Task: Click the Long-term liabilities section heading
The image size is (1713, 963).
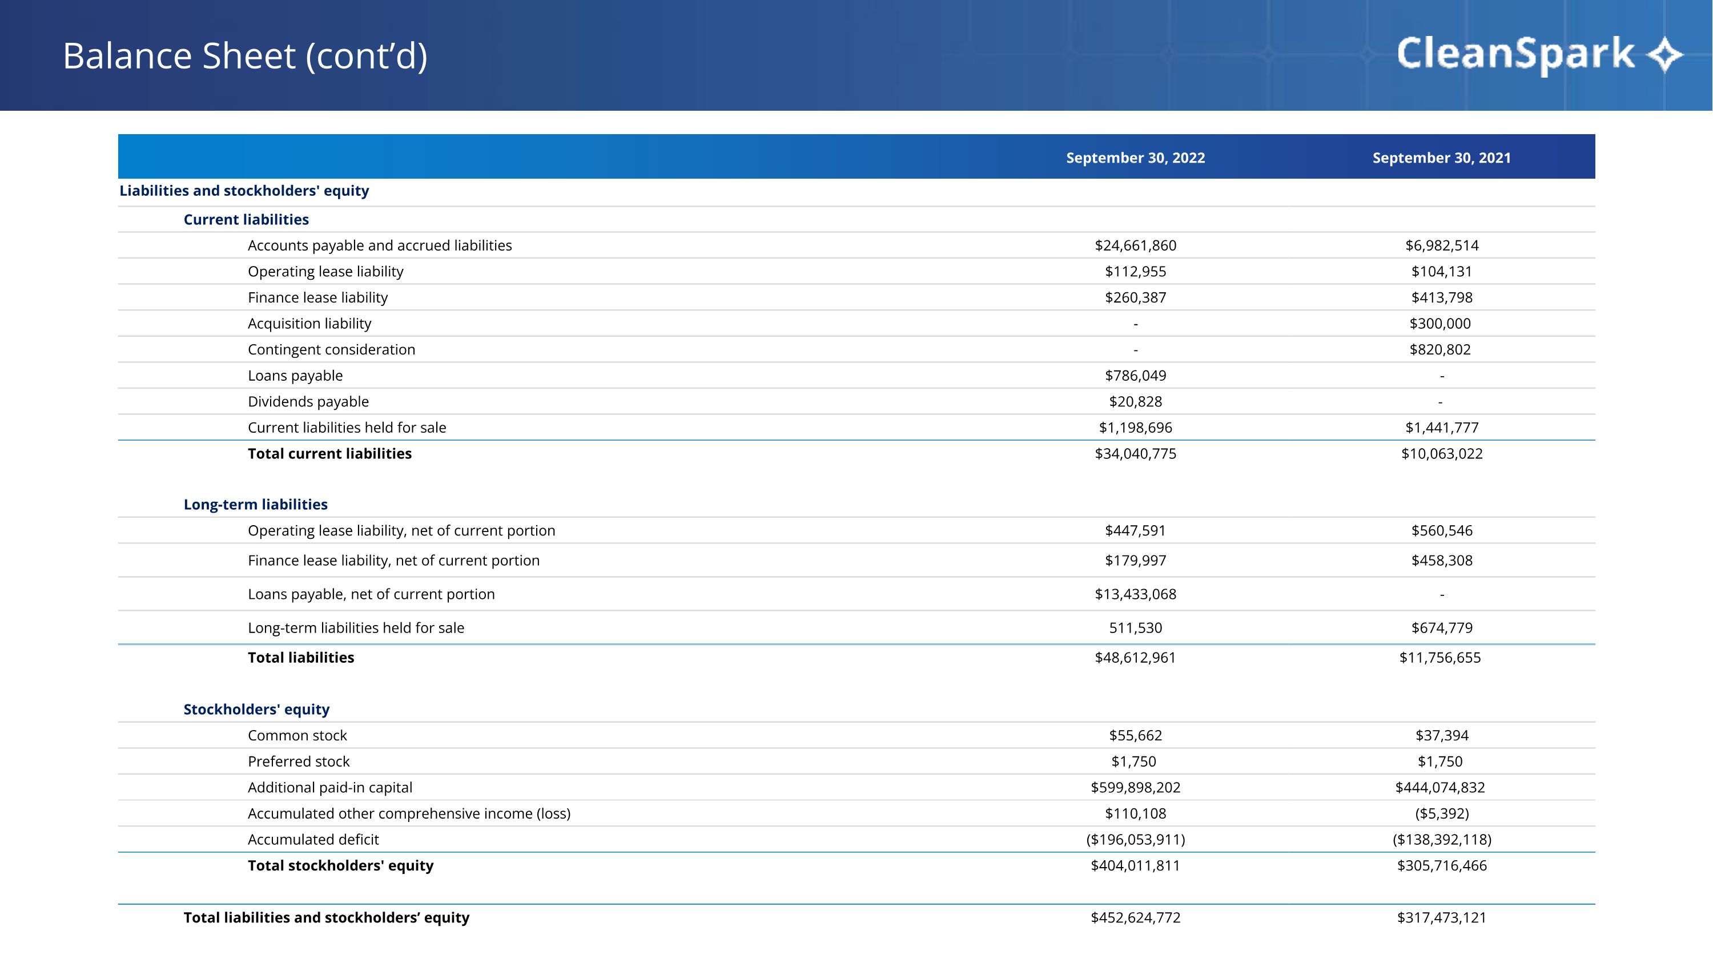Action: (255, 505)
